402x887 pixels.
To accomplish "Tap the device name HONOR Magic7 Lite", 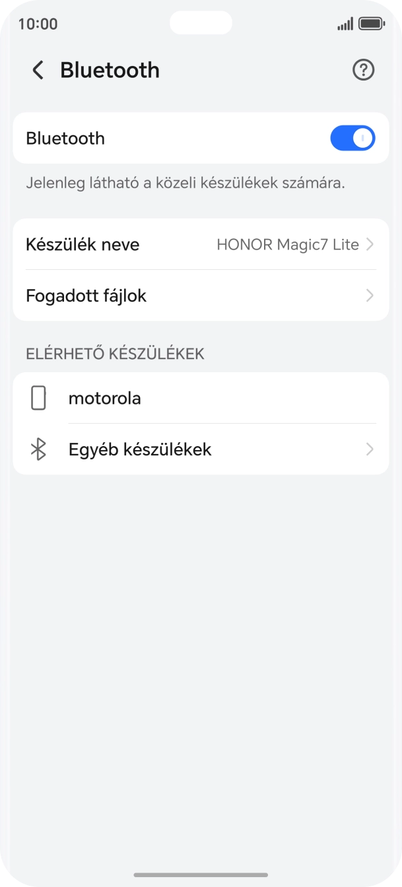I will pyautogui.click(x=289, y=244).
